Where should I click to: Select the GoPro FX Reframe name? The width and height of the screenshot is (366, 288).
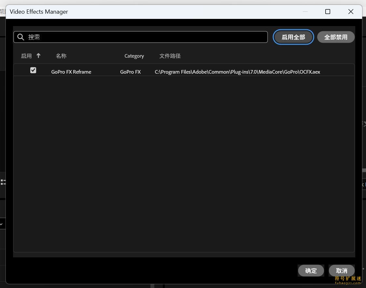(x=71, y=72)
